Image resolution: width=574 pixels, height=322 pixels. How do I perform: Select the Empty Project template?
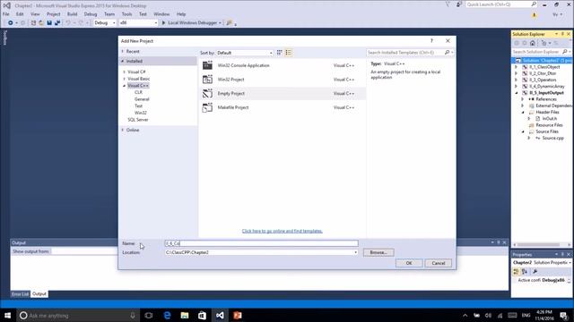[x=283, y=93]
